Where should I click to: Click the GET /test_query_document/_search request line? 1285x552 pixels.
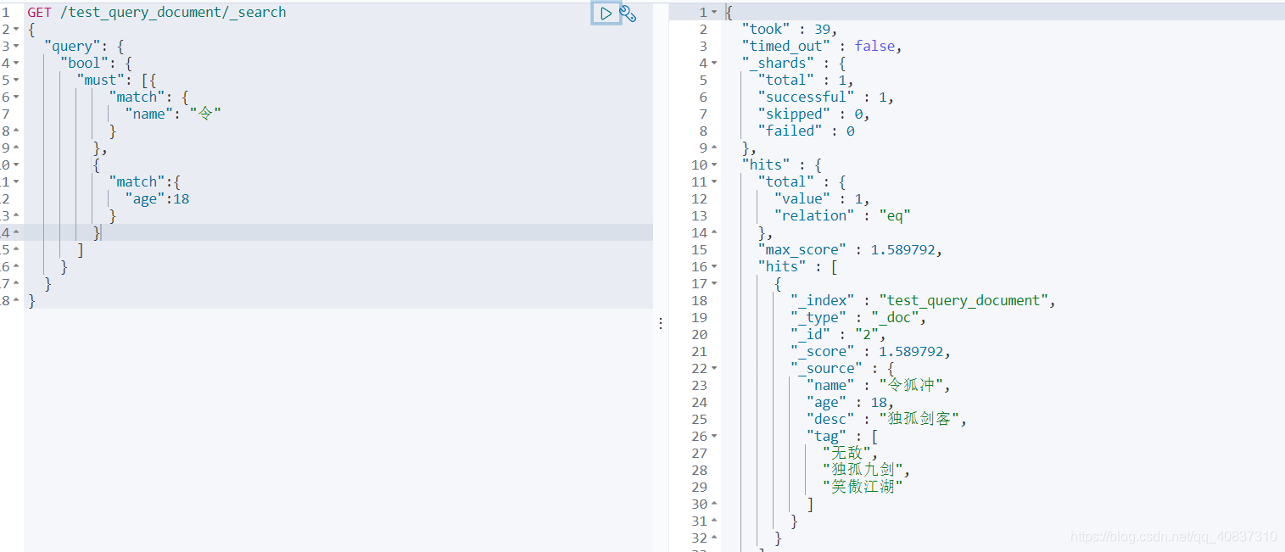(157, 12)
